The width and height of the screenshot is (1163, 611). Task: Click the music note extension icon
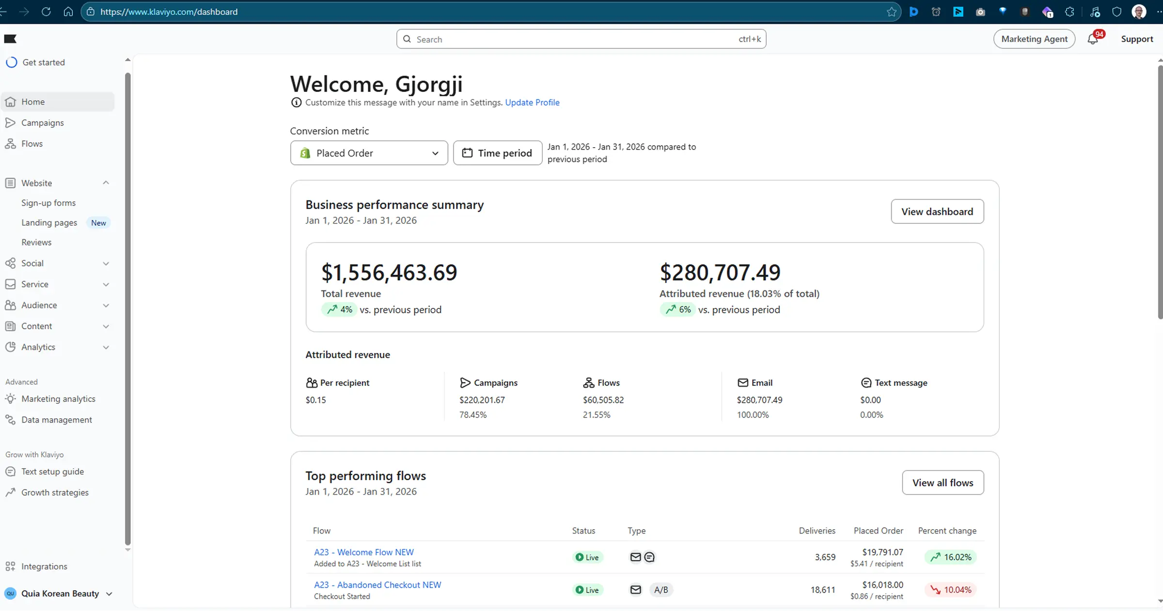point(1095,12)
